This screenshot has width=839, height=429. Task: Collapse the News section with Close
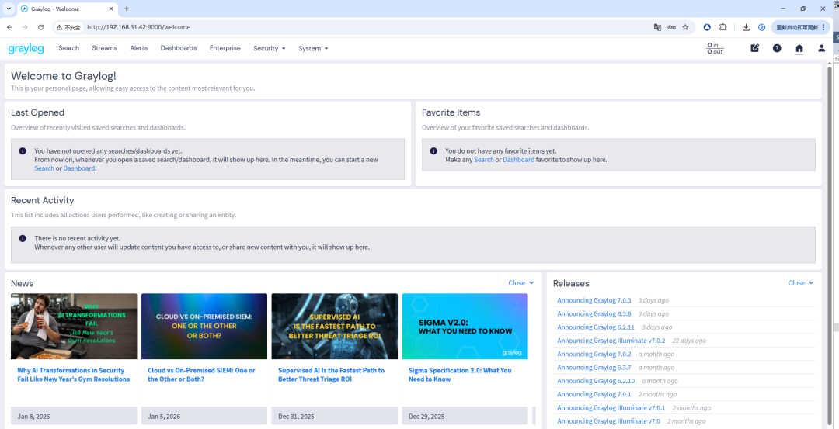click(521, 283)
